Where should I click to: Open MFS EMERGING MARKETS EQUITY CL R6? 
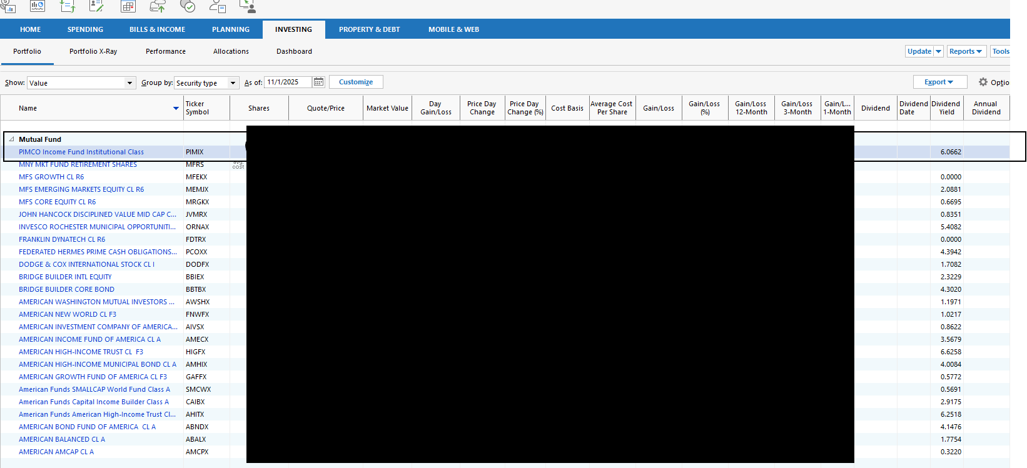(81, 189)
